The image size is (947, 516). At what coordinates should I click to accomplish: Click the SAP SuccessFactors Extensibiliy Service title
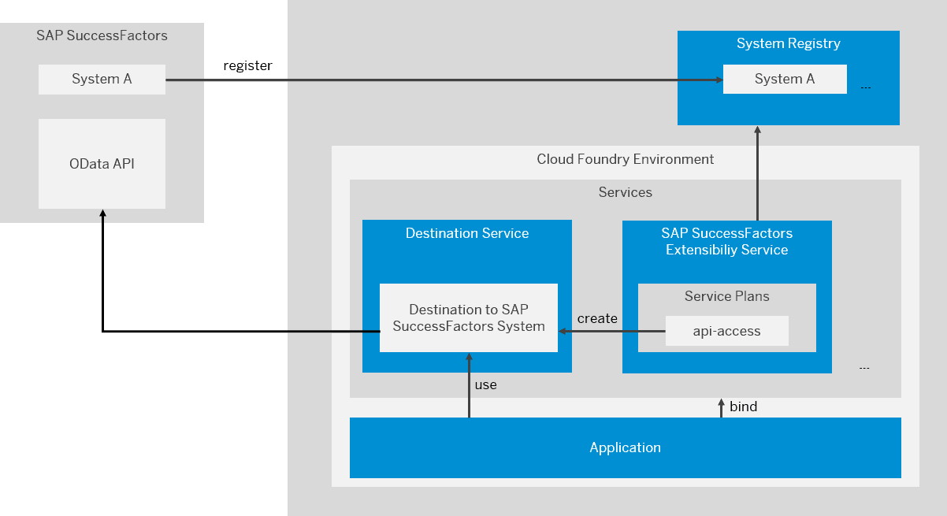coord(727,241)
